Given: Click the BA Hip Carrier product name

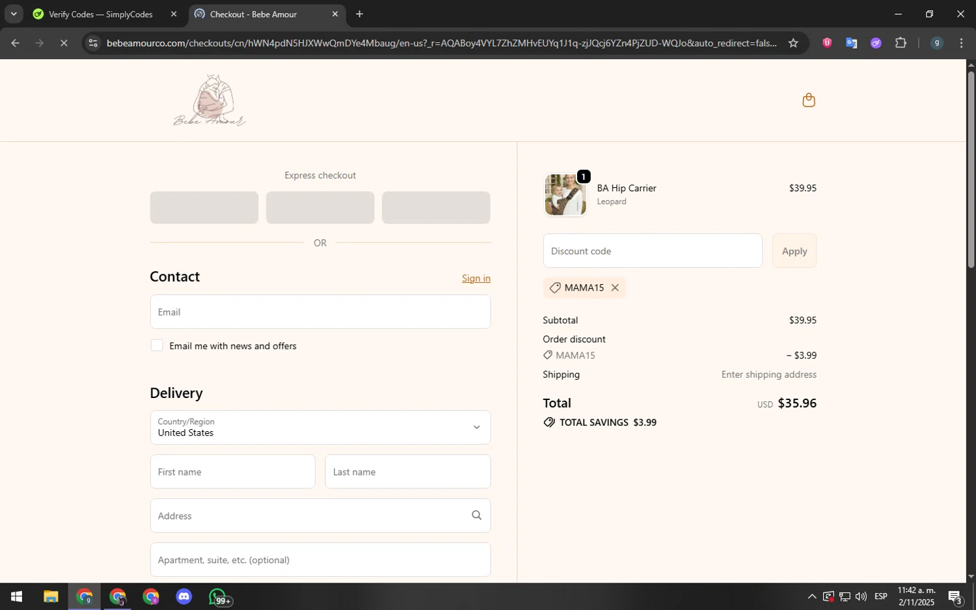Looking at the screenshot, I should point(627,188).
